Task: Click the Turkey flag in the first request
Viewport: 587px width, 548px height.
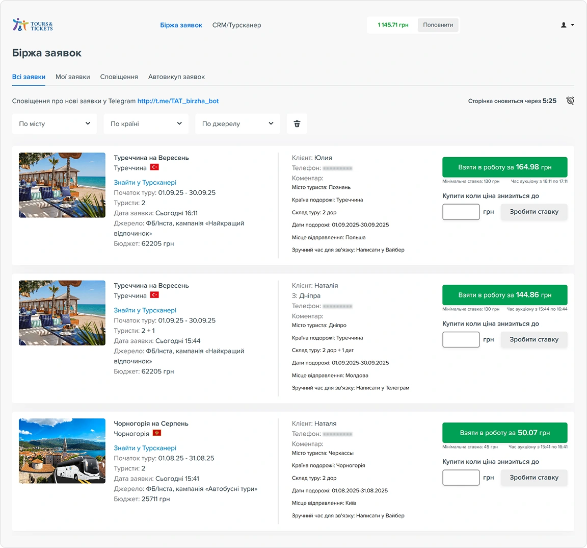Action: point(154,167)
